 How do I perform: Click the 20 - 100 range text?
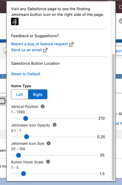pyautogui.click(x=18, y=149)
